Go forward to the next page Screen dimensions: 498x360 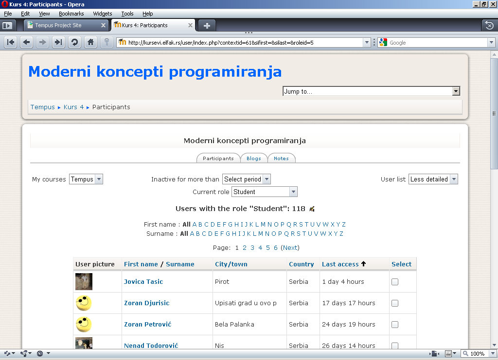[x=43, y=42]
